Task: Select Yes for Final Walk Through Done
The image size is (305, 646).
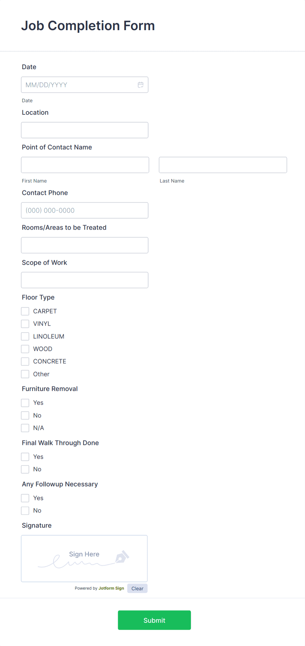Action: click(25, 456)
